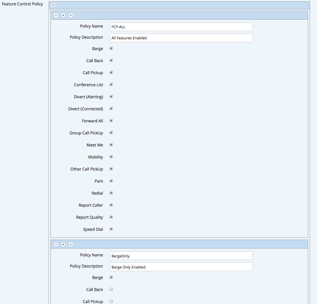Move the FCP-ALL policy down with its arrow icon
This screenshot has width=317, height=304.
point(71,15)
